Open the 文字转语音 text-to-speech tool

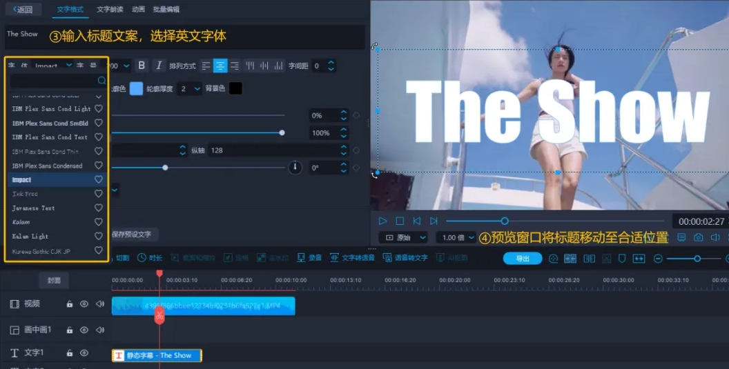click(352, 257)
